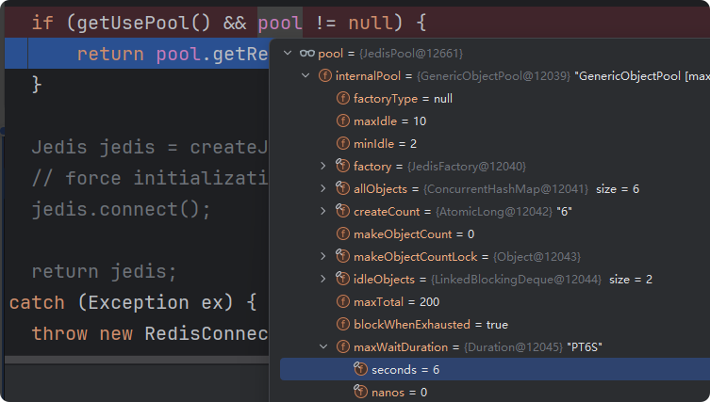Image resolution: width=710 pixels, height=402 pixels.
Task: Collapse the maxWaitDuration node
Action: pyautogui.click(x=323, y=347)
